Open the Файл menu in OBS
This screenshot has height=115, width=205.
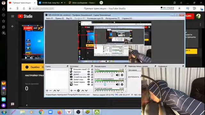(x=50, y=19)
